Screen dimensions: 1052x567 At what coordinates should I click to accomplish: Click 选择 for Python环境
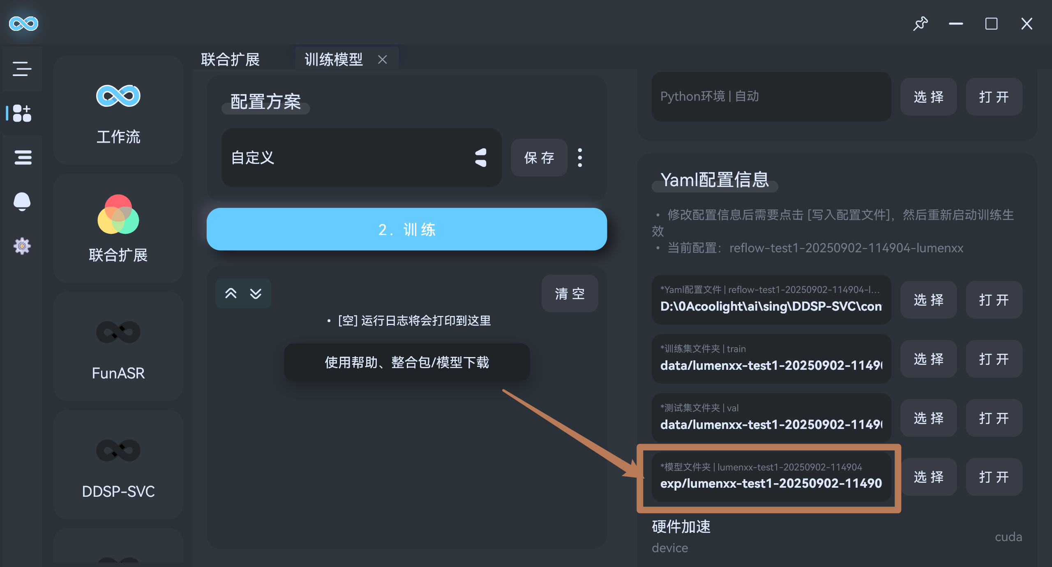click(x=928, y=97)
